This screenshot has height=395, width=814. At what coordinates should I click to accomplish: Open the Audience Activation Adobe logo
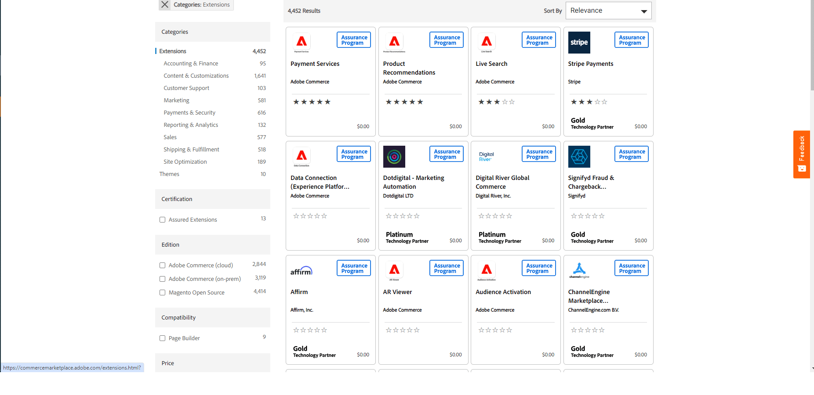[487, 271]
